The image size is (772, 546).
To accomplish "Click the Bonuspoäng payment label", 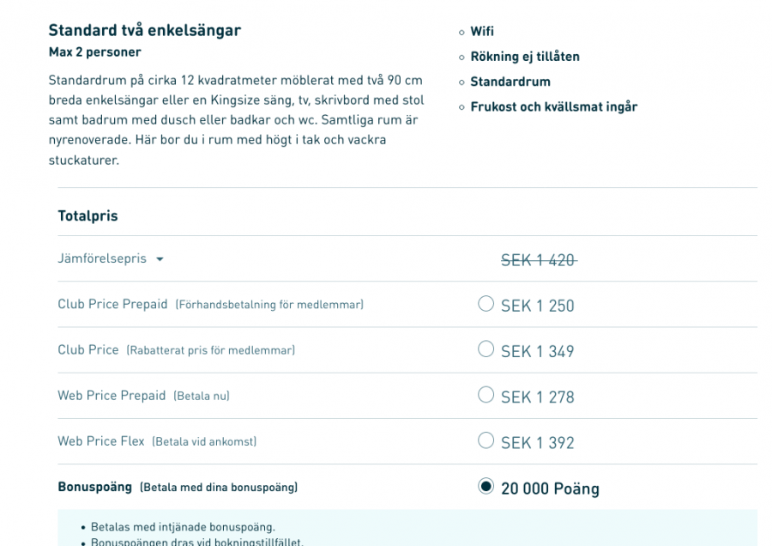I will [x=93, y=485].
